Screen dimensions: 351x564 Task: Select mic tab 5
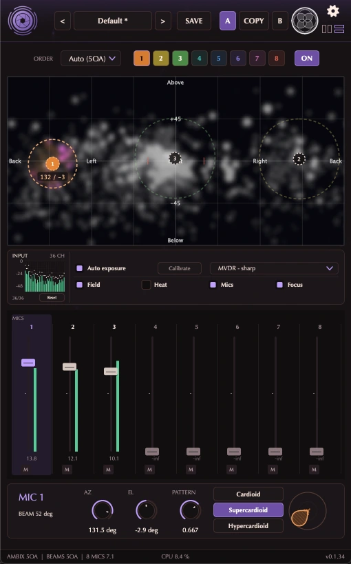[219, 59]
